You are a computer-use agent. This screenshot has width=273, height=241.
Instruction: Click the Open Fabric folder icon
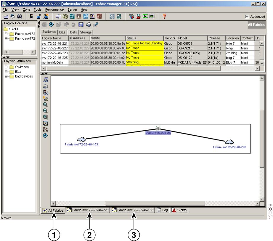[6, 17]
